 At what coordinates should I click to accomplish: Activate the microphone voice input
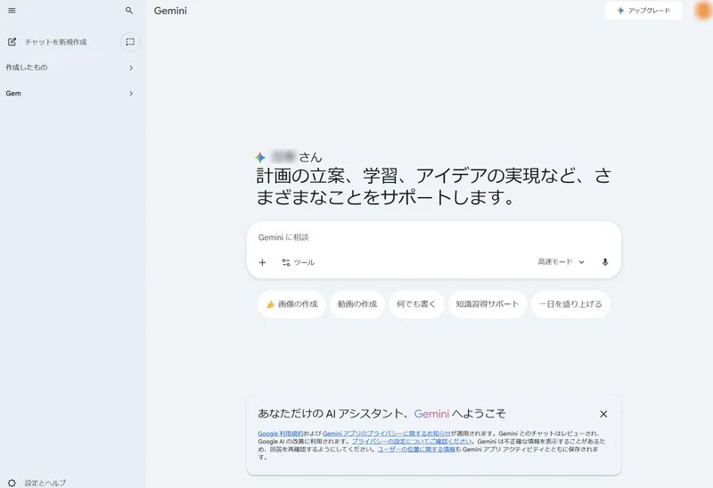(605, 261)
